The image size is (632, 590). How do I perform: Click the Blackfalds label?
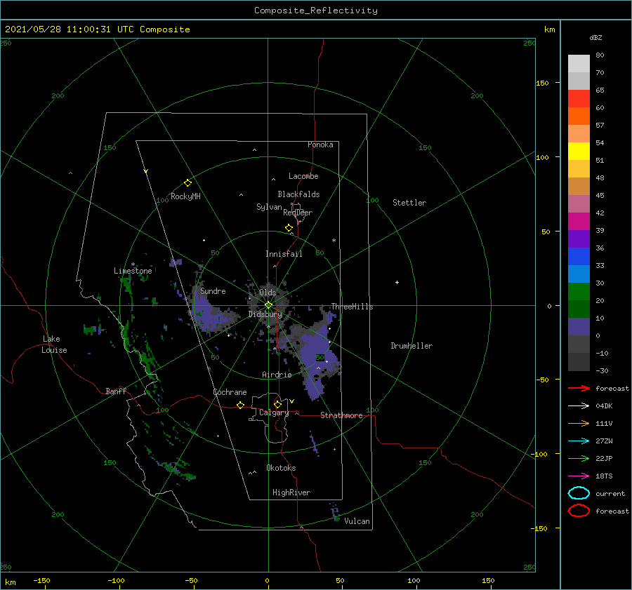pos(298,194)
